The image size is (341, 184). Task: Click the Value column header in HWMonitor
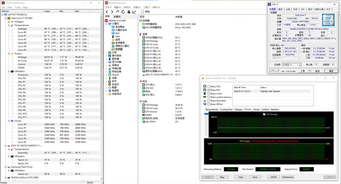pyautogui.click(x=51, y=11)
